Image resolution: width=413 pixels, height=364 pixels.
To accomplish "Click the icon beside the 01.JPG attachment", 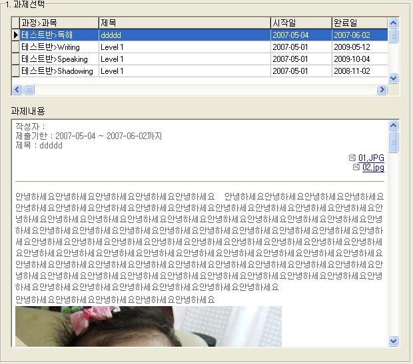I will [x=352, y=158].
